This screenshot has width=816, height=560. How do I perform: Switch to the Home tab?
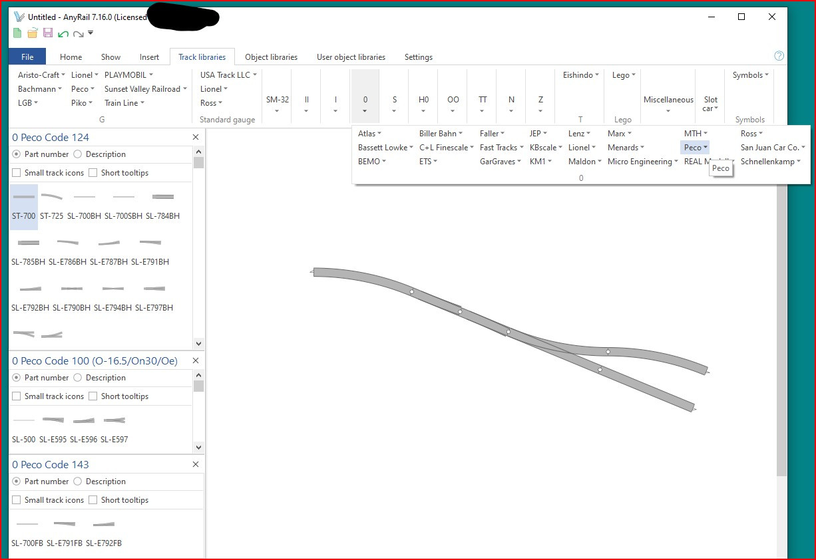pos(71,57)
